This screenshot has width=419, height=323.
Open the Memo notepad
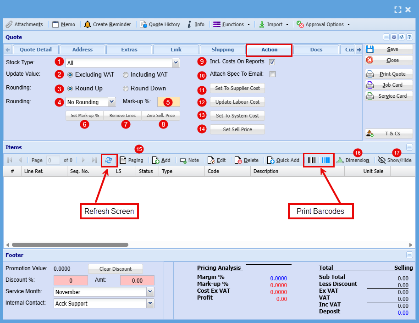[64, 24]
